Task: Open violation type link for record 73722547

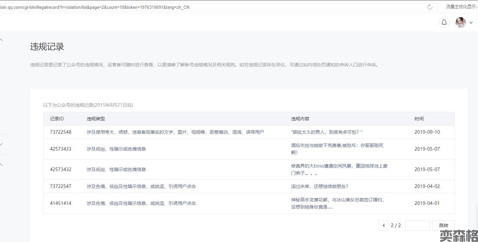Action: (x=141, y=186)
